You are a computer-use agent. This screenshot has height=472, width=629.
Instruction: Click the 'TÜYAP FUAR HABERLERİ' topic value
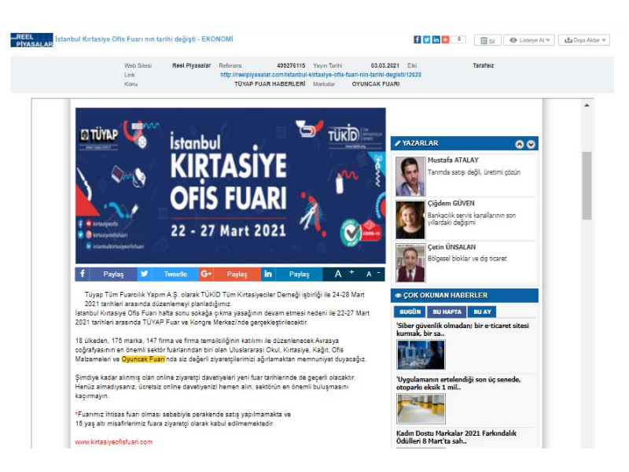tap(270, 84)
